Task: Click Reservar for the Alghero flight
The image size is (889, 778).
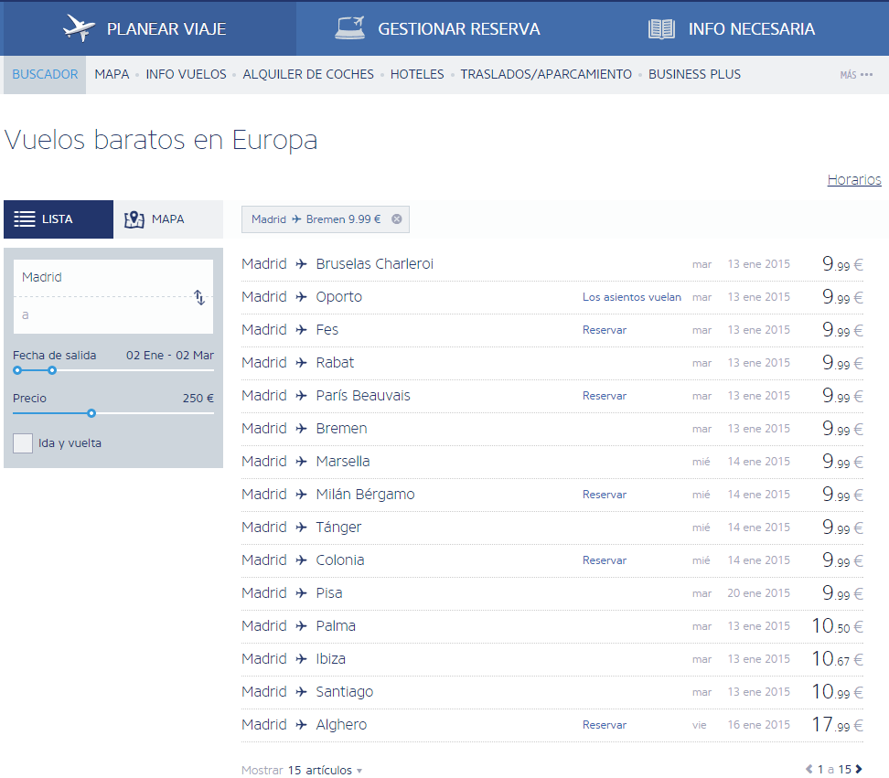Action: coord(605,725)
